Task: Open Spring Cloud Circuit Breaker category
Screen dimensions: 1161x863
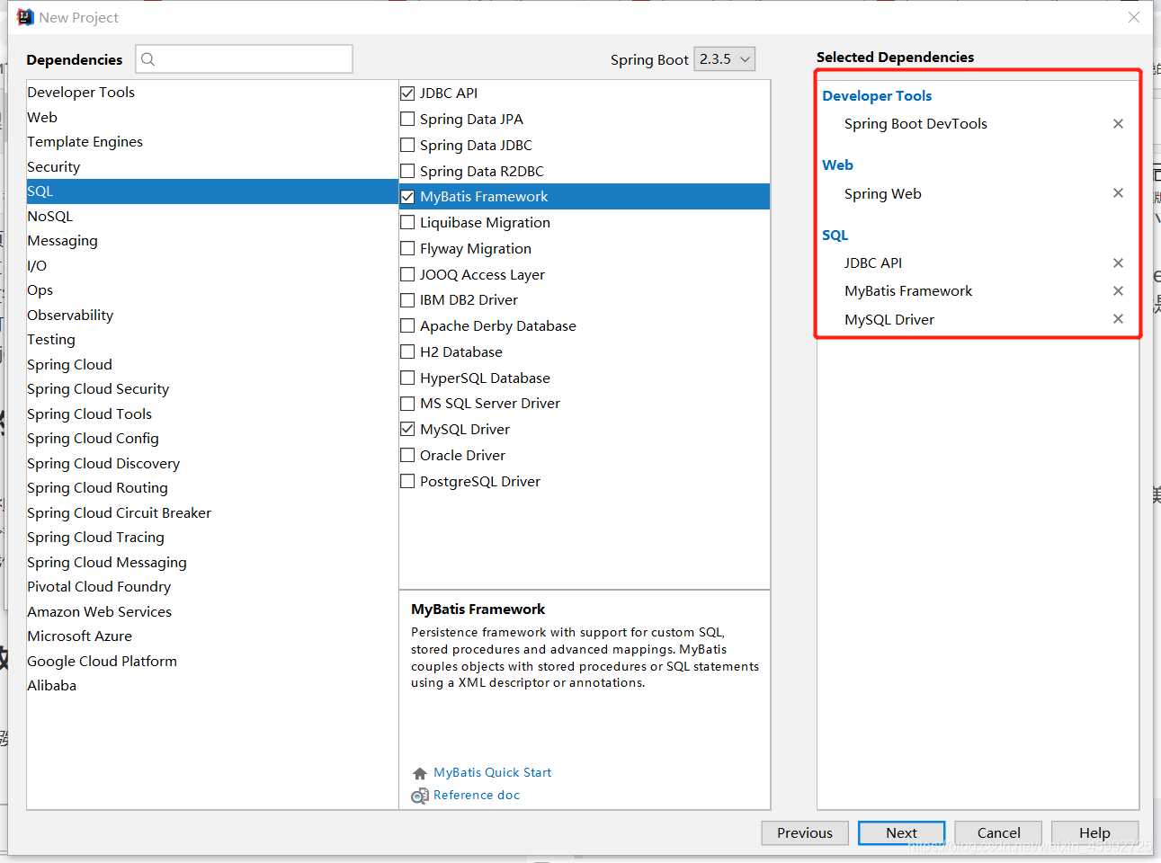Action: coord(212,512)
